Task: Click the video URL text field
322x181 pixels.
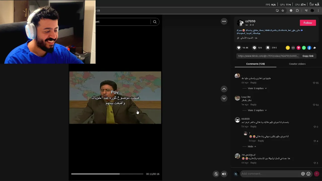Action: [268, 56]
